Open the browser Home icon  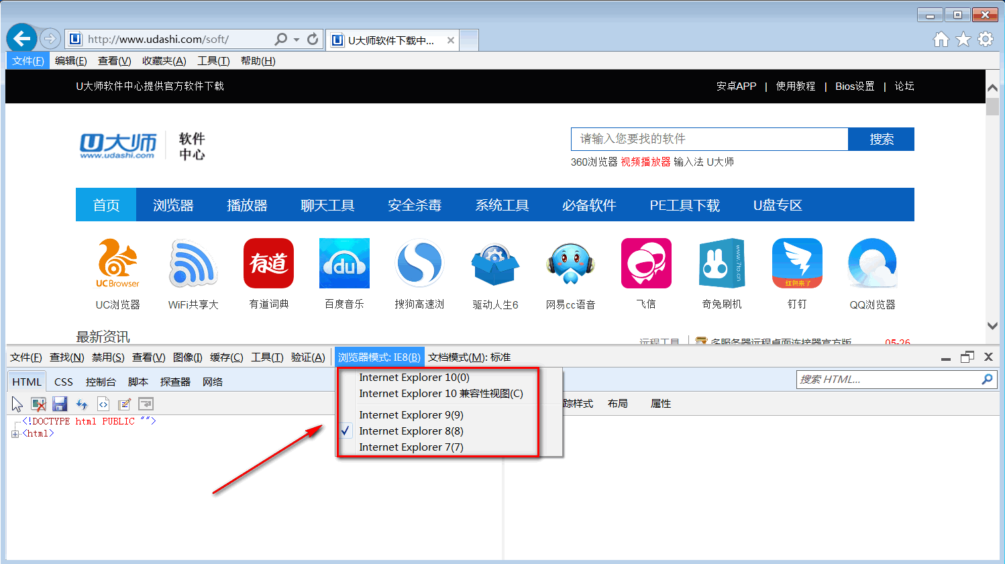click(x=941, y=40)
